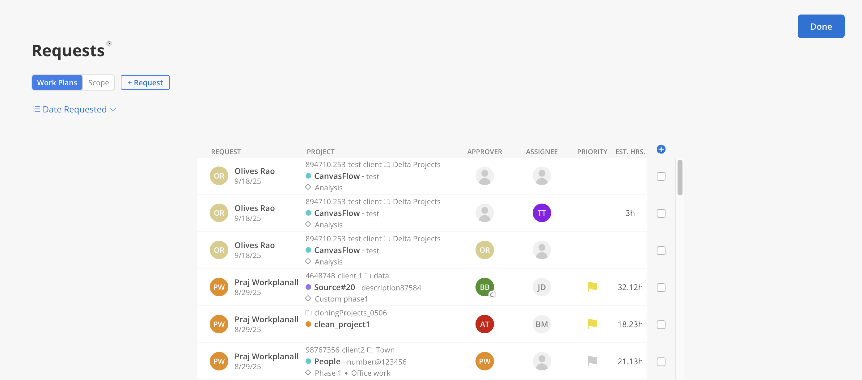The width and height of the screenshot is (862, 380).
Task: Click the + Request button
Action: (145, 82)
